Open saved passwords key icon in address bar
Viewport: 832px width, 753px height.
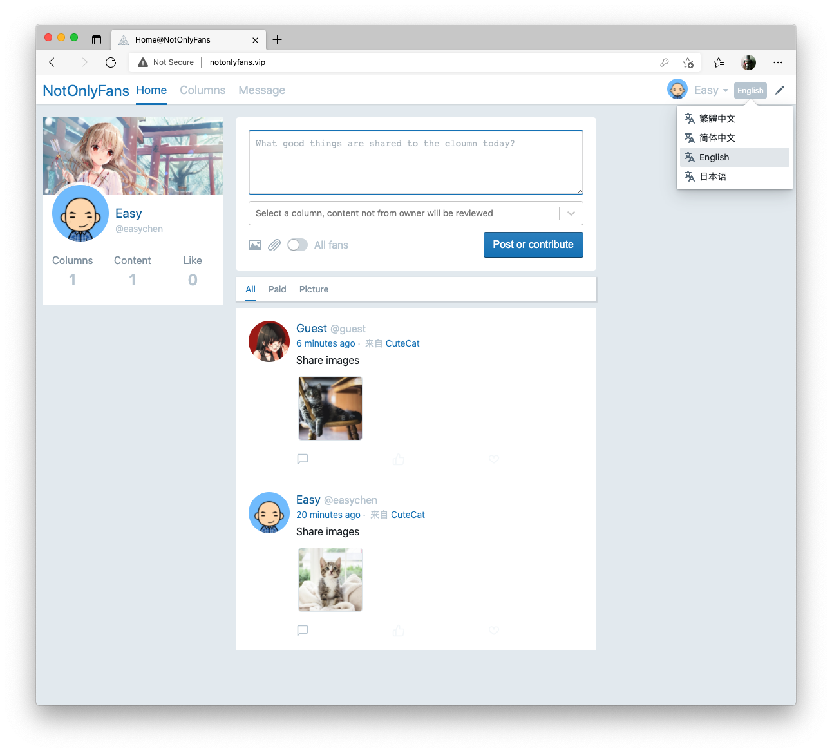click(665, 62)
